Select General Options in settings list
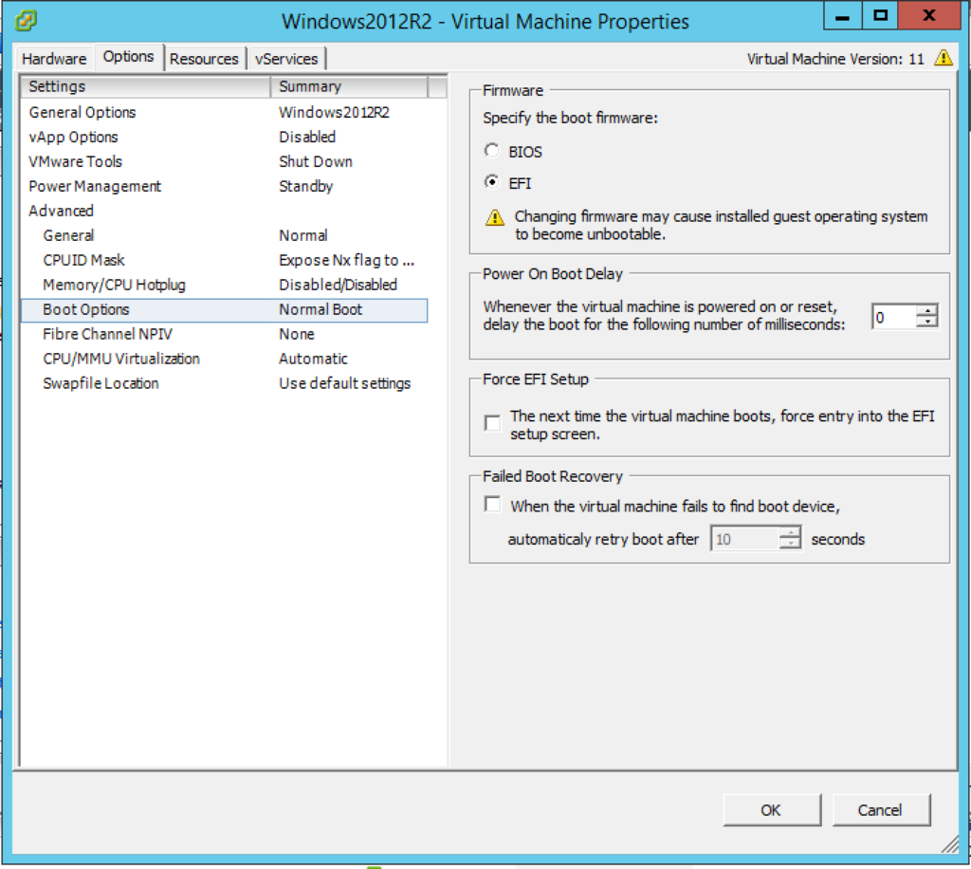971x869 pixels. (82, 112)
